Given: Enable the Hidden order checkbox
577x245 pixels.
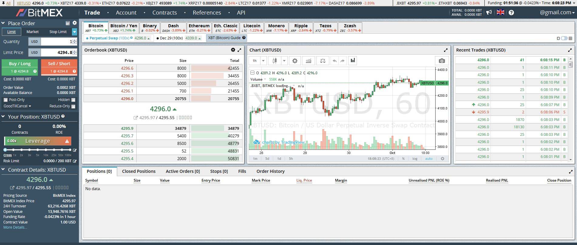Looking at the screenshot, I should 73,100.
